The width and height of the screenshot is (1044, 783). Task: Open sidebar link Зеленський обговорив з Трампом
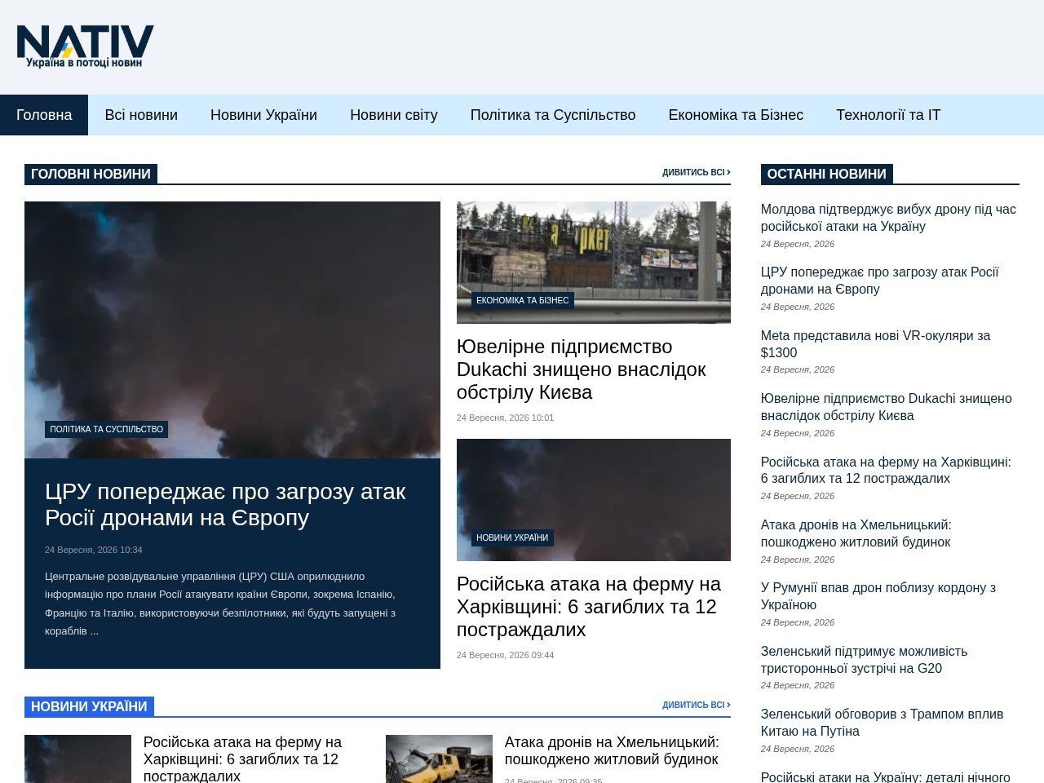[x=883, y=723]
